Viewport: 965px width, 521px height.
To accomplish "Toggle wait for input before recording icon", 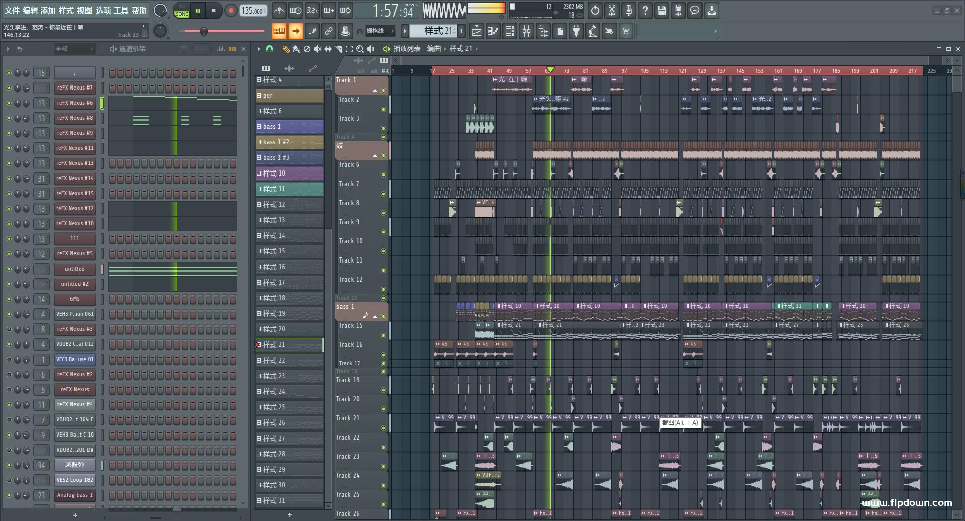I will (296, 10).
